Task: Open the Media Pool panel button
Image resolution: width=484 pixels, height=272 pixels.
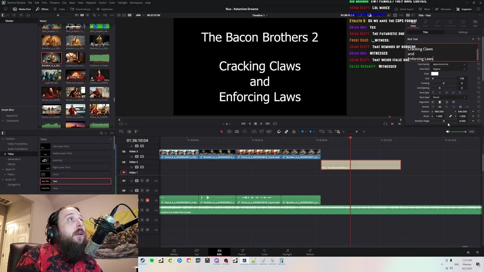Action: click(22, 9)
